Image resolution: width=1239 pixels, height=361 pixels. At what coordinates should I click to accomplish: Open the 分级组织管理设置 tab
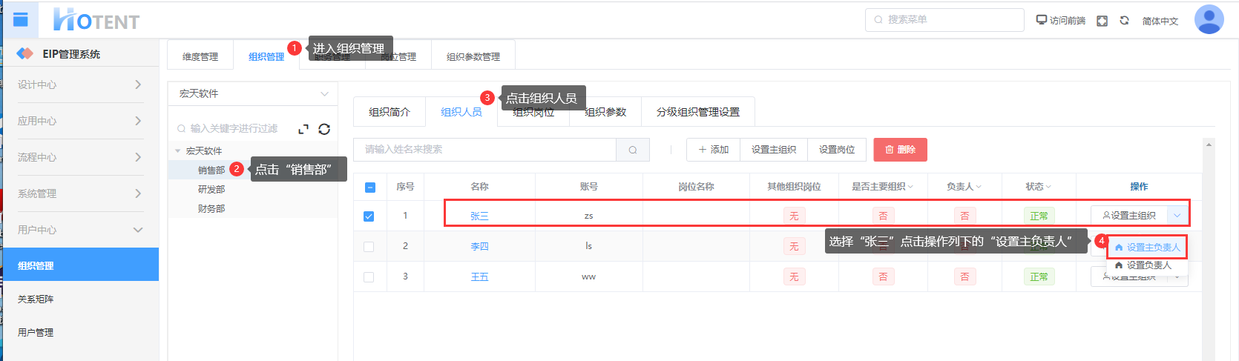(697, 112)
